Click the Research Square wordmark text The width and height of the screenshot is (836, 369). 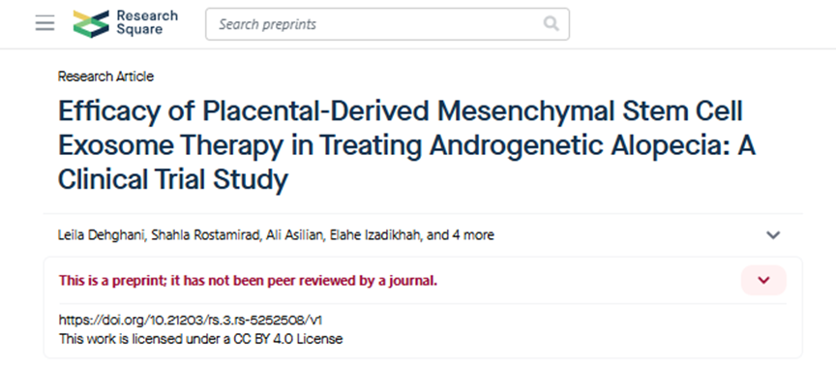[147, 23]
